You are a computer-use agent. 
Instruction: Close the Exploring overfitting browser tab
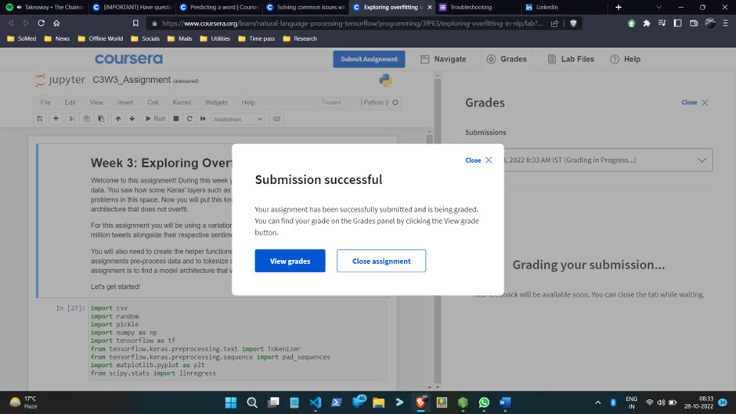tap(430, 7)
